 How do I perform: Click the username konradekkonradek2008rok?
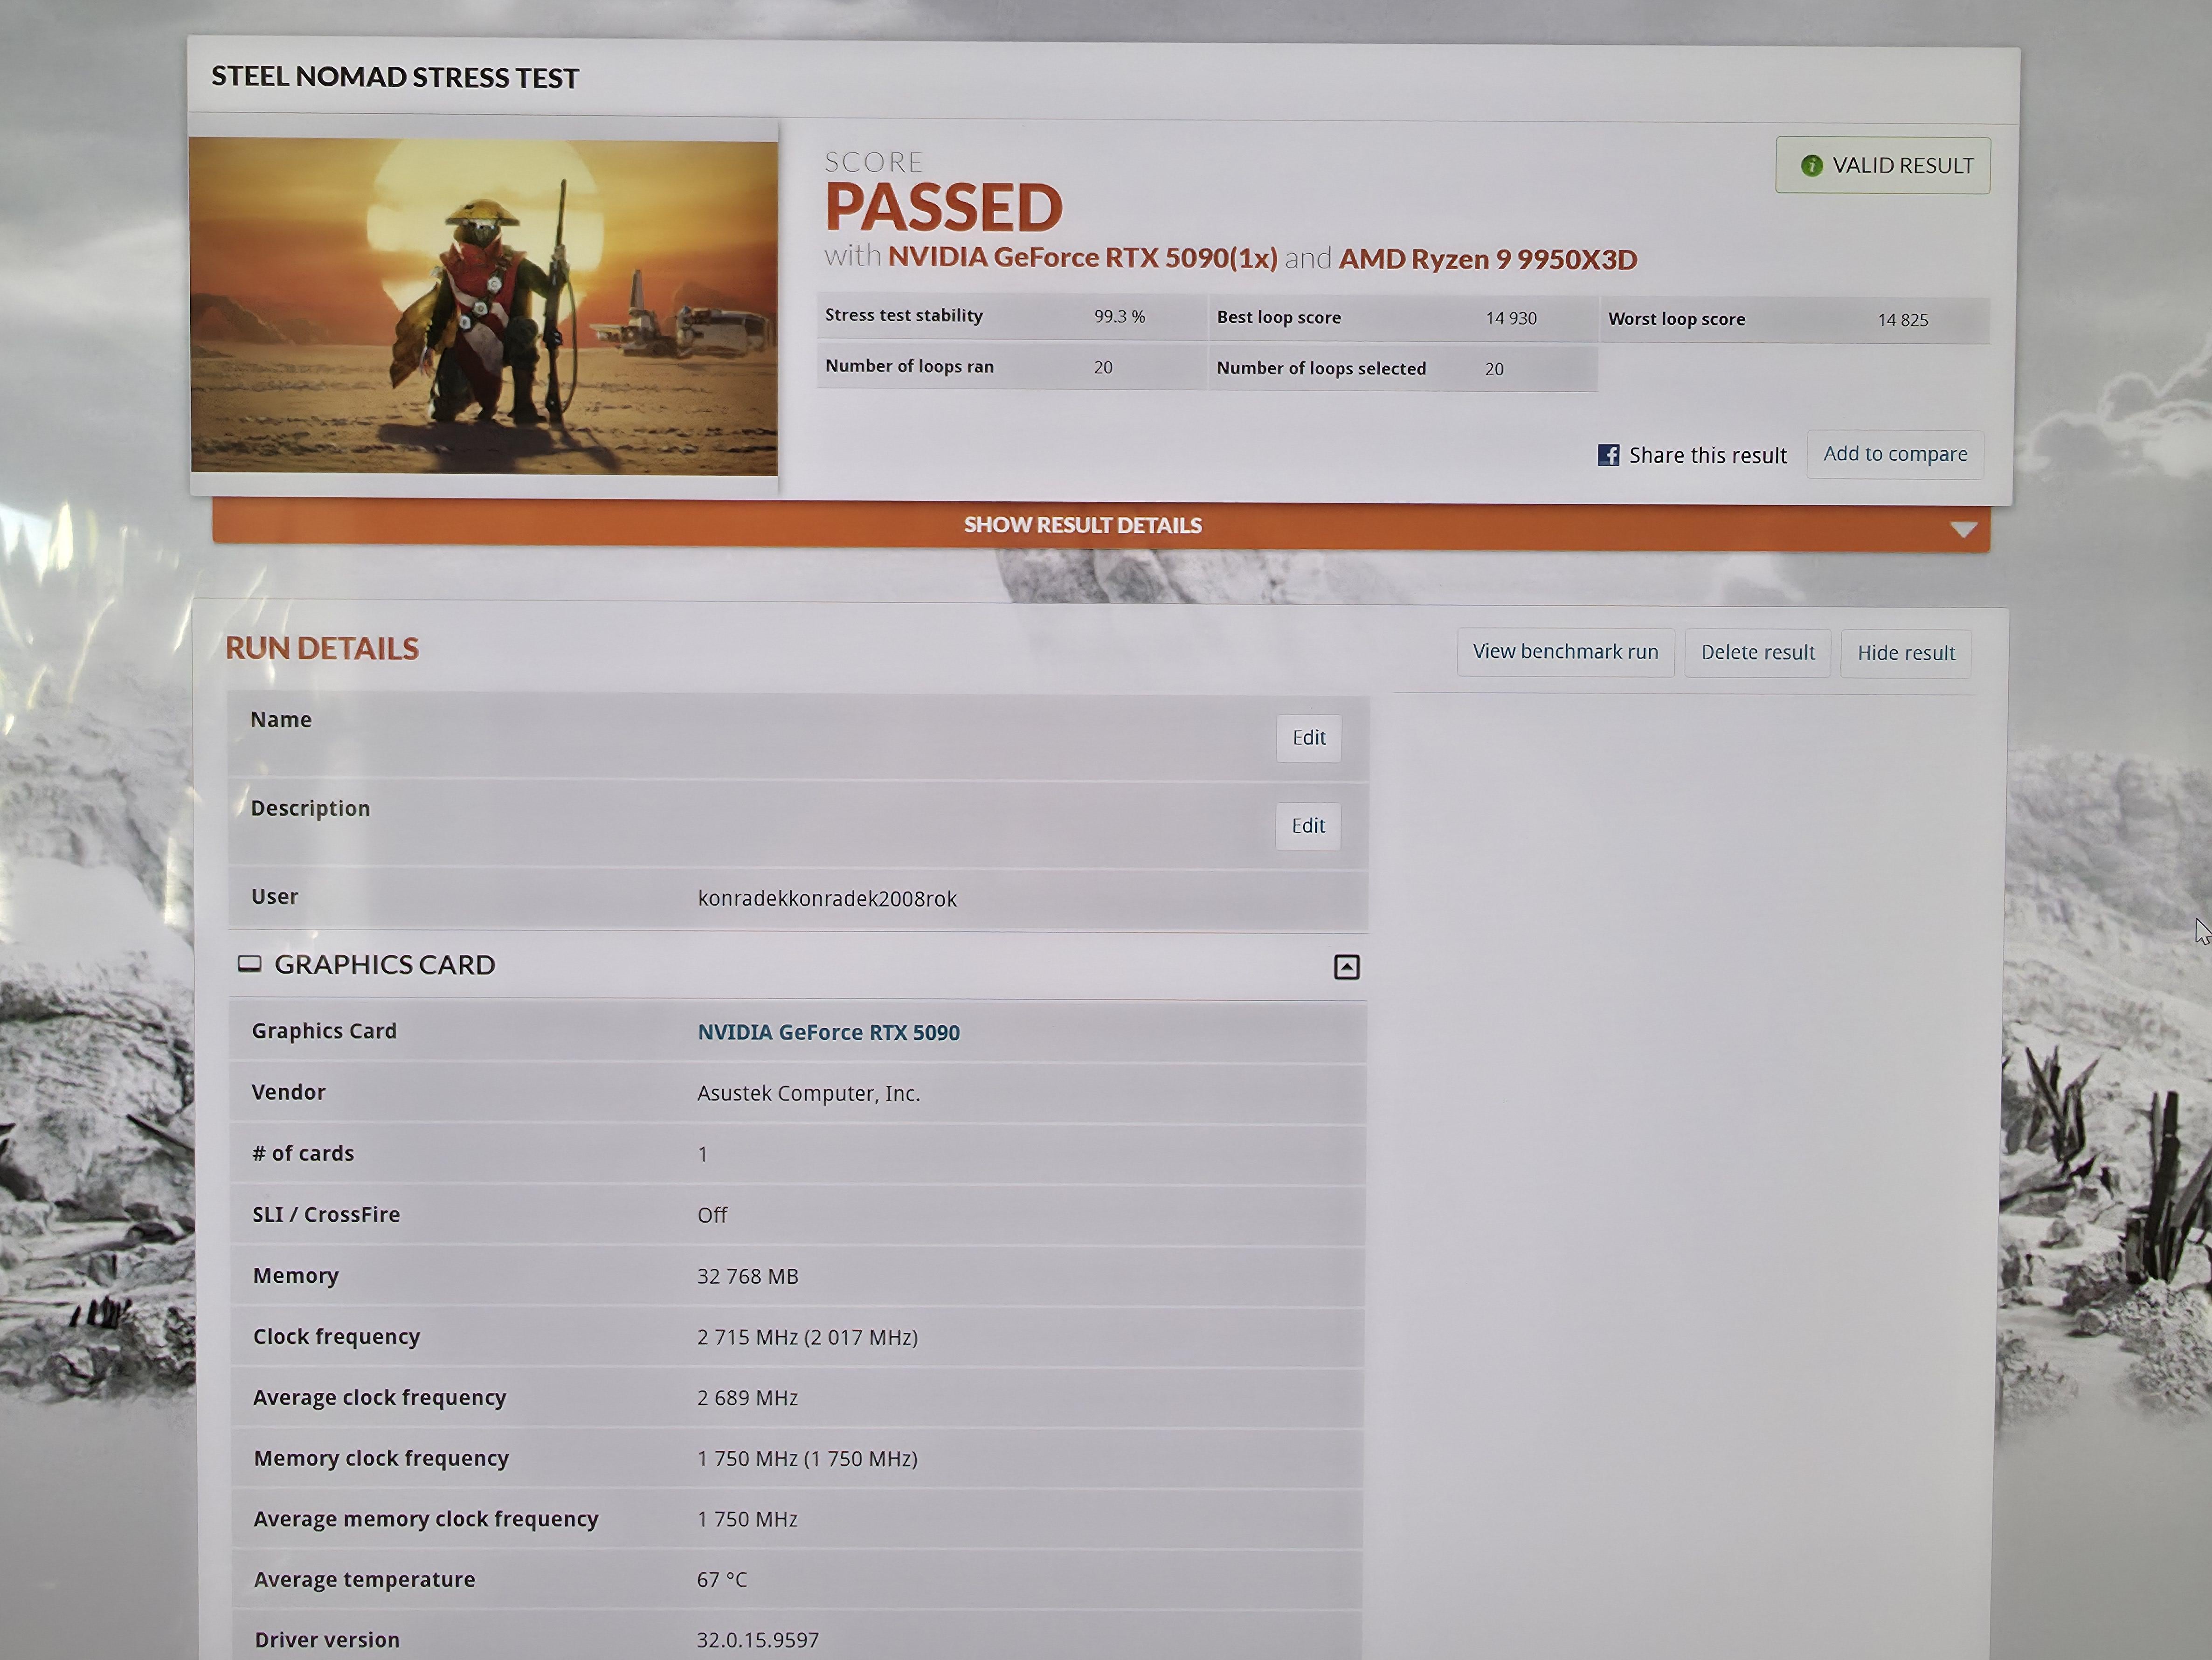[x=827, y=898]
